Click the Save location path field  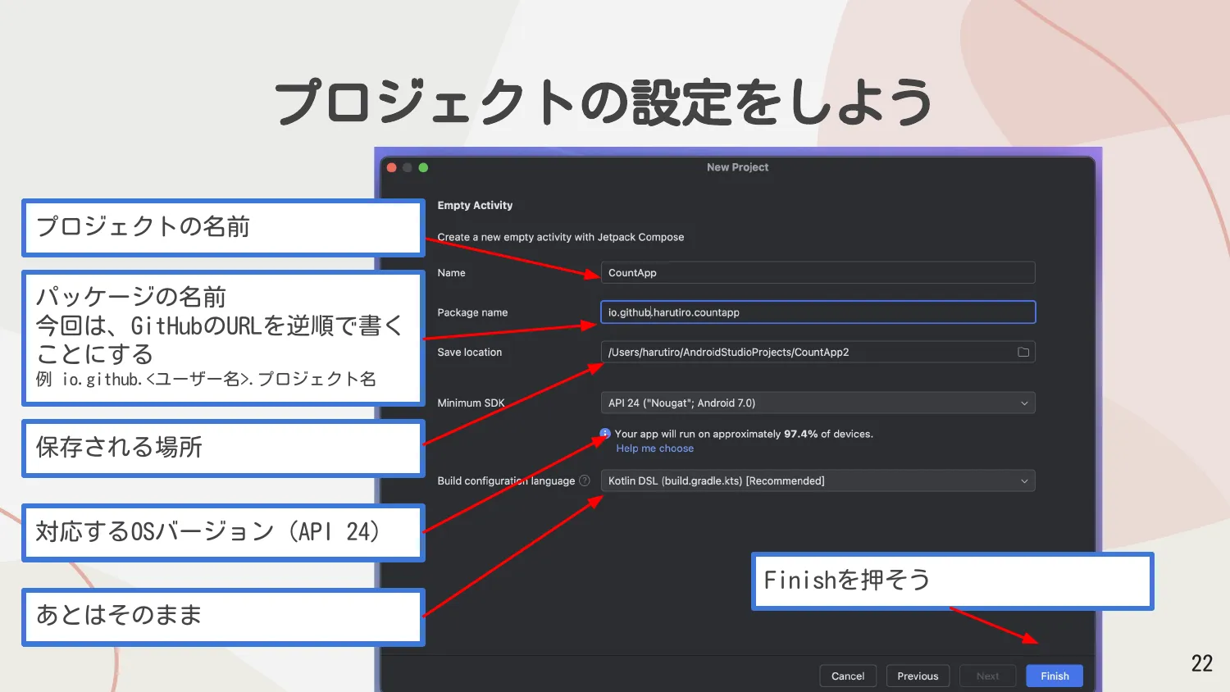pyautogui.click(x=804, y=351)
